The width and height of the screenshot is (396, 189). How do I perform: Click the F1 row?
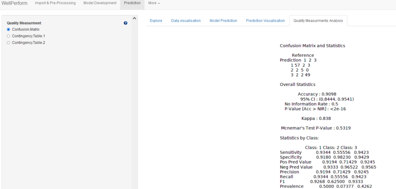click(x=321, y=181)
